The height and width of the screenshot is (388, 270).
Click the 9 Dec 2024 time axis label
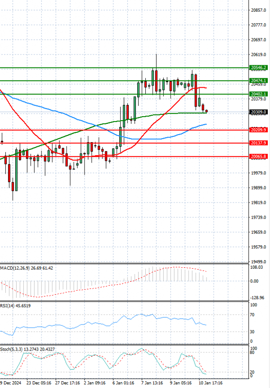11,383
